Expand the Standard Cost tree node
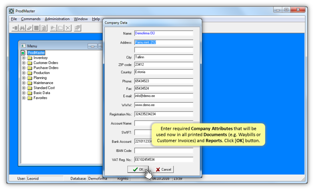Screen dimensions: 314x190 [x=24, y=88]
